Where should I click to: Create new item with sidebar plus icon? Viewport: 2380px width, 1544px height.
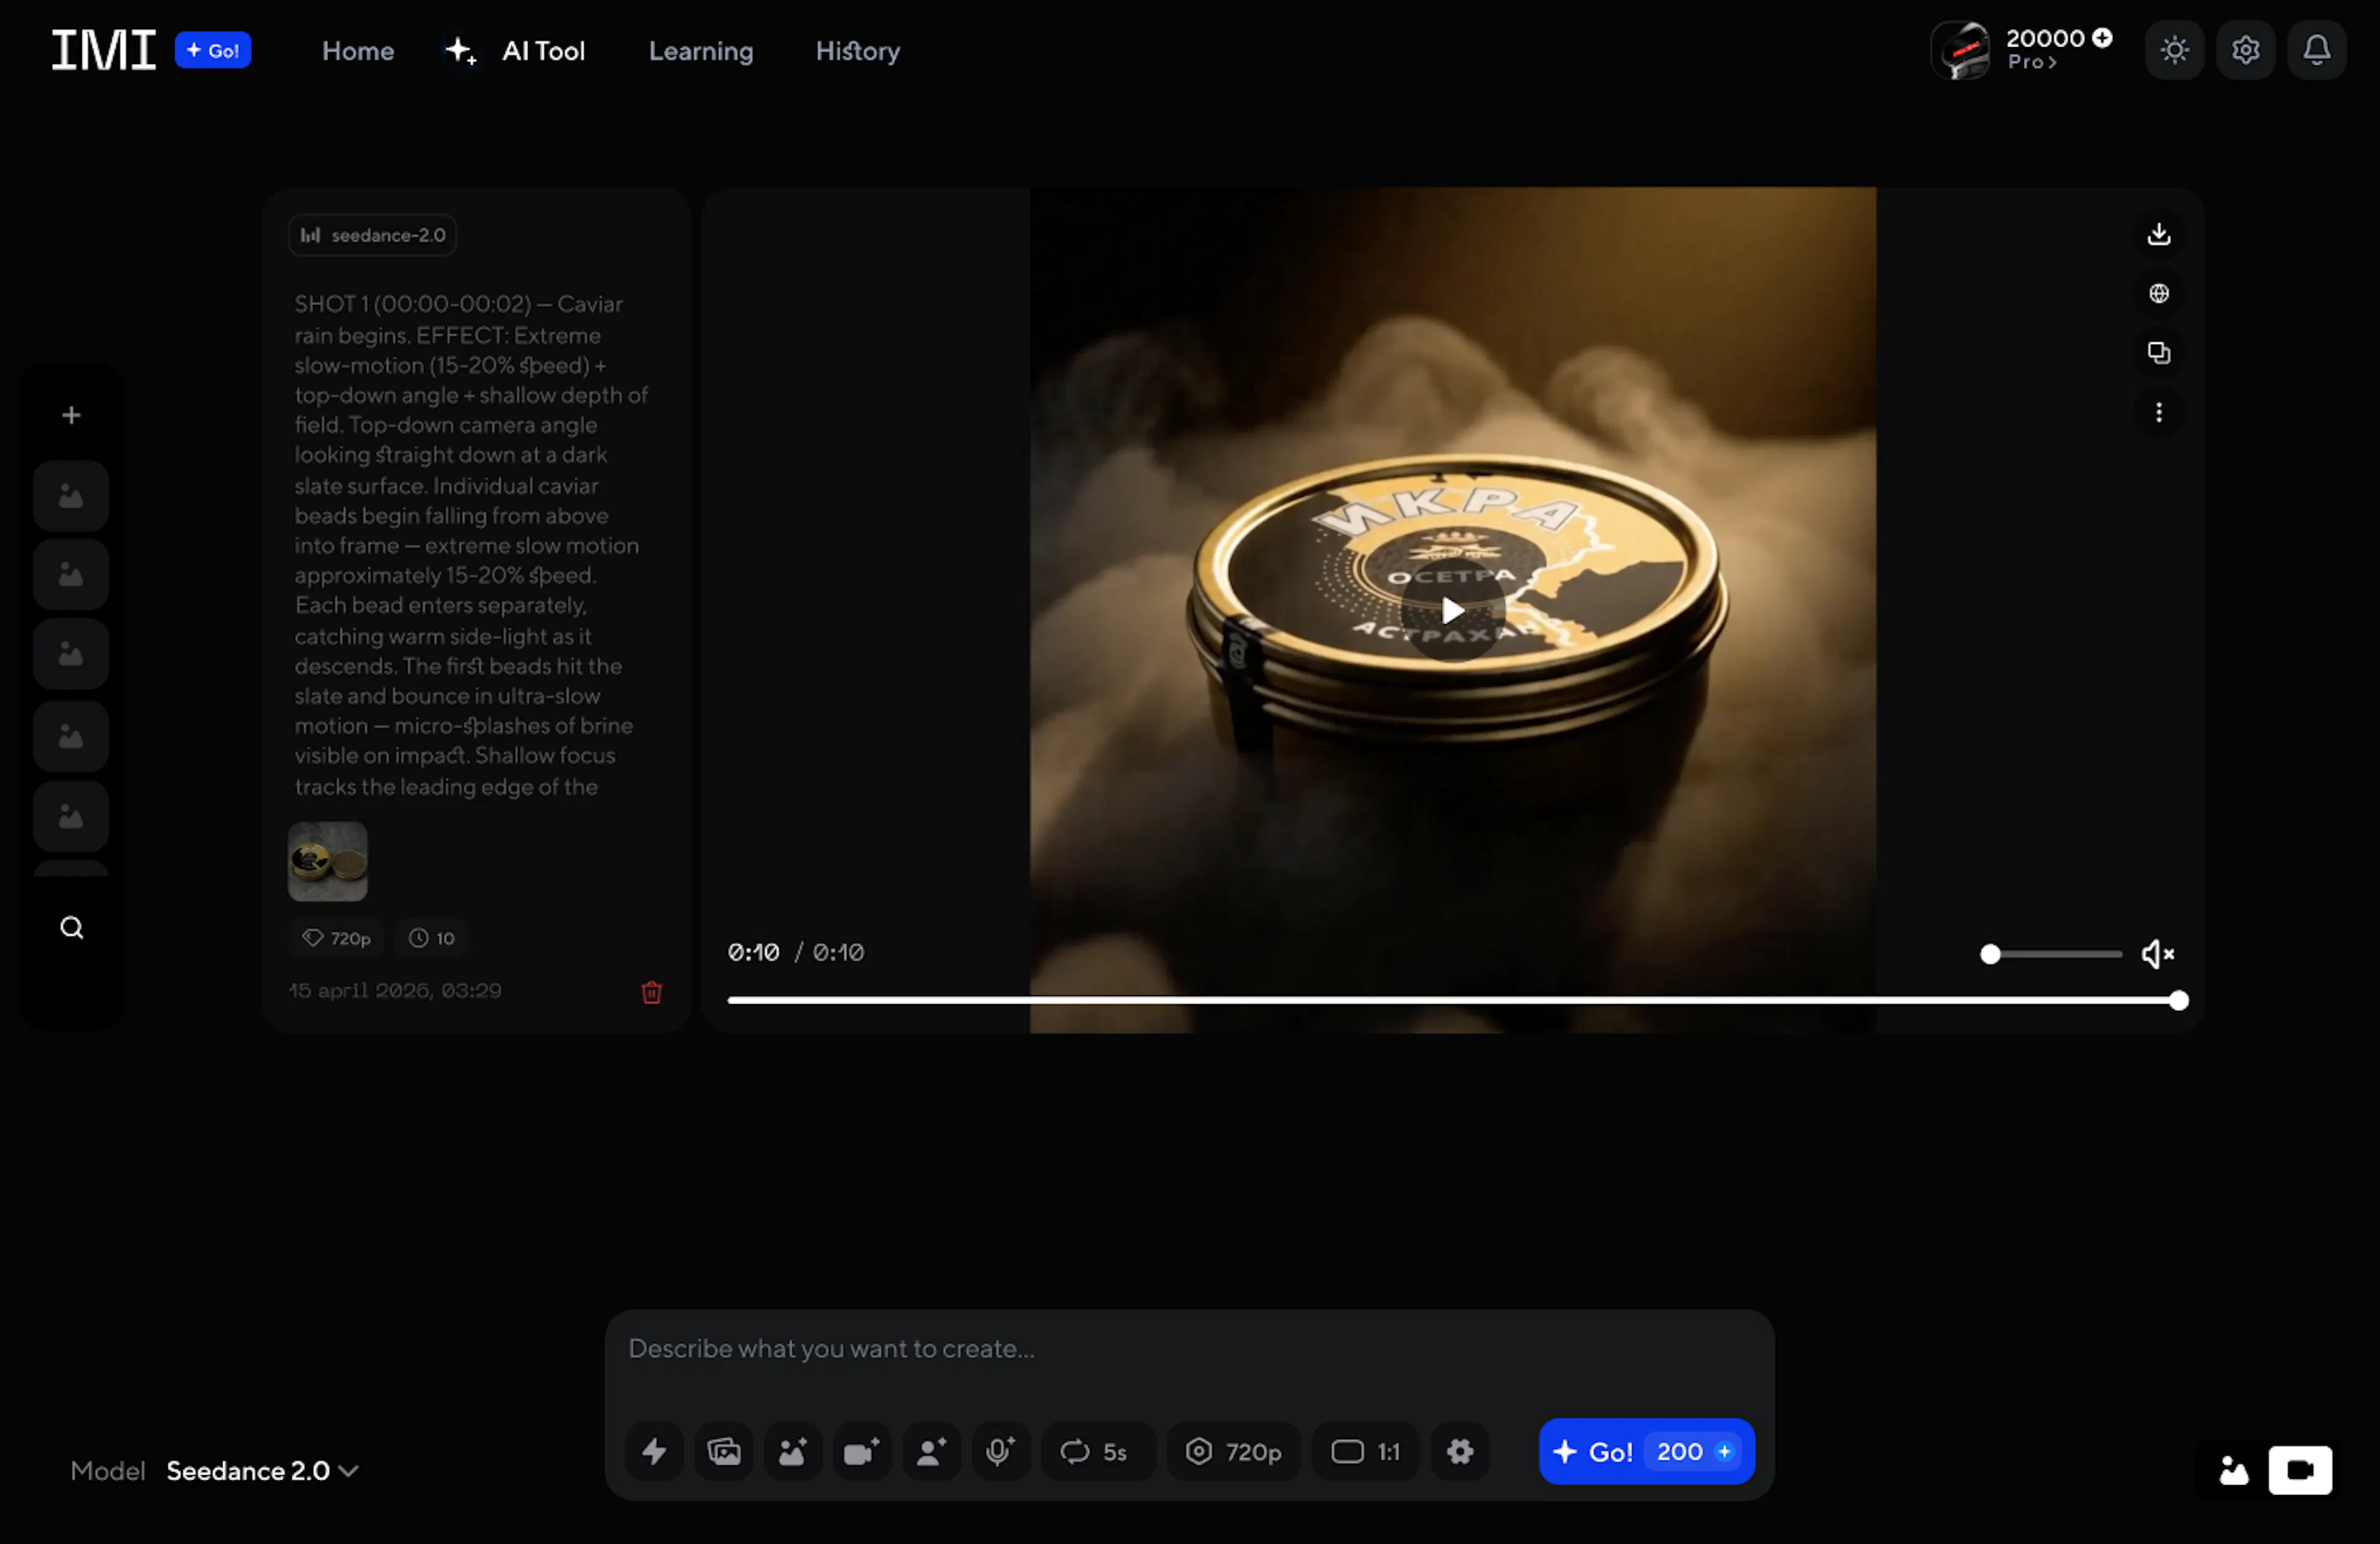71,415
